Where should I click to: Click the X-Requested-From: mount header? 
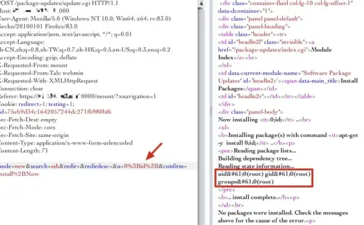tap(33, 65)
